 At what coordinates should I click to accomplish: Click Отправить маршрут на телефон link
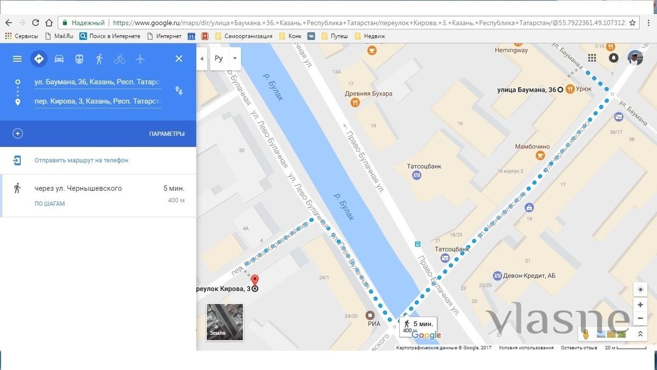tap(81, 161)
